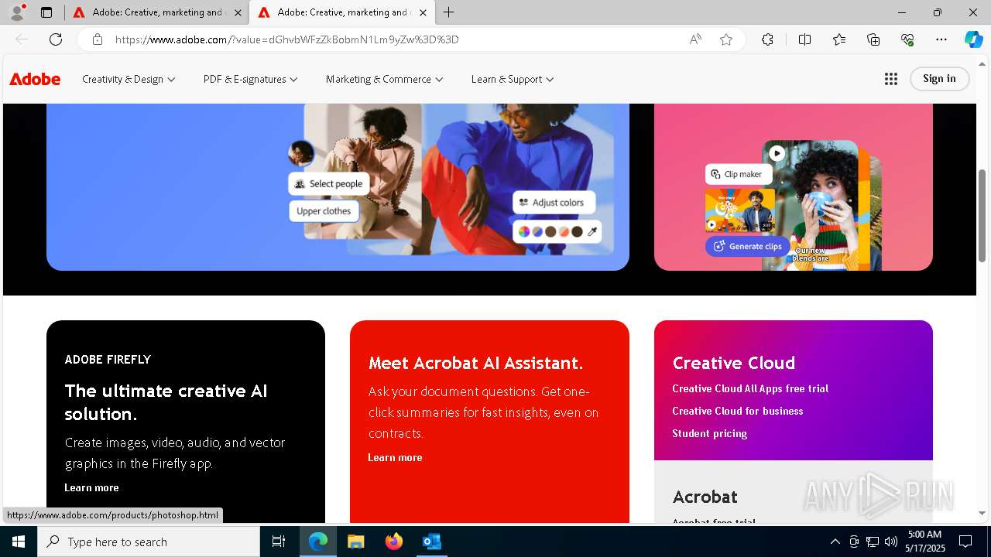This screenshot has height=557, width=991.
Task: Click the address bar URL
Action: click(x=287, y=39)
